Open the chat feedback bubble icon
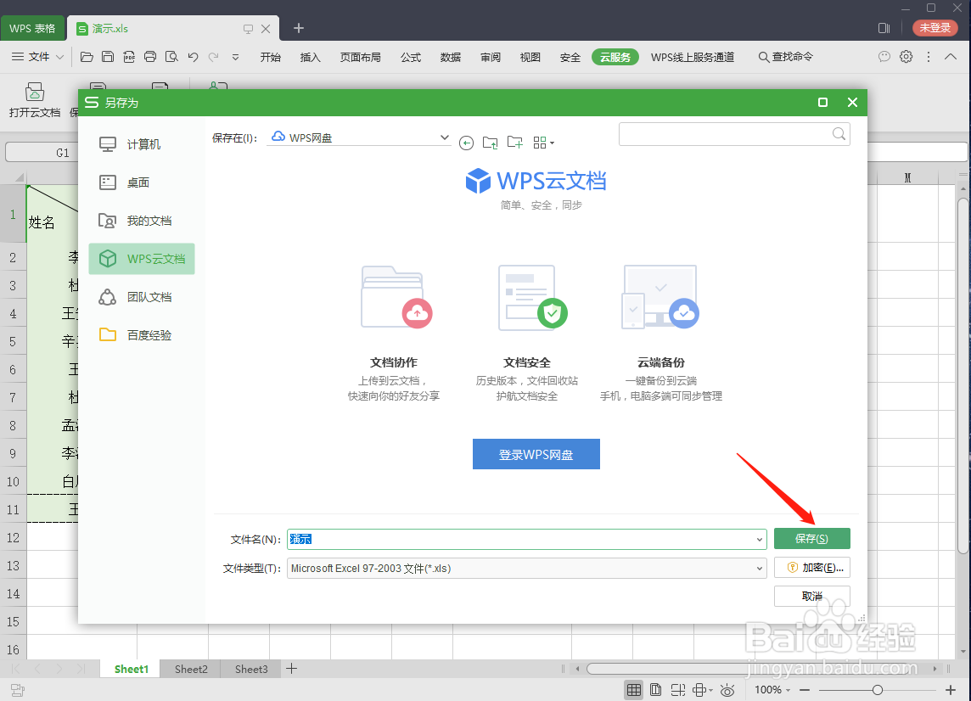 (x=884, y=56)
